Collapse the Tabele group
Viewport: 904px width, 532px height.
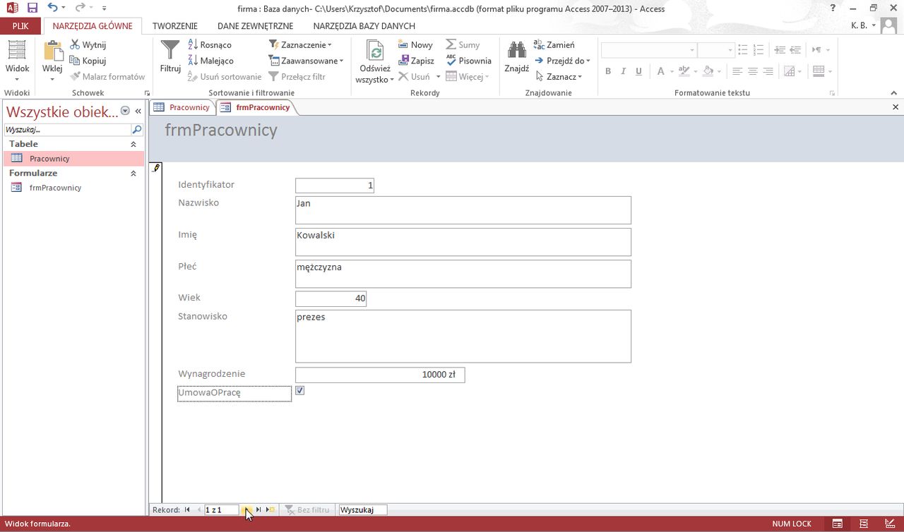[x=133, y=144]
